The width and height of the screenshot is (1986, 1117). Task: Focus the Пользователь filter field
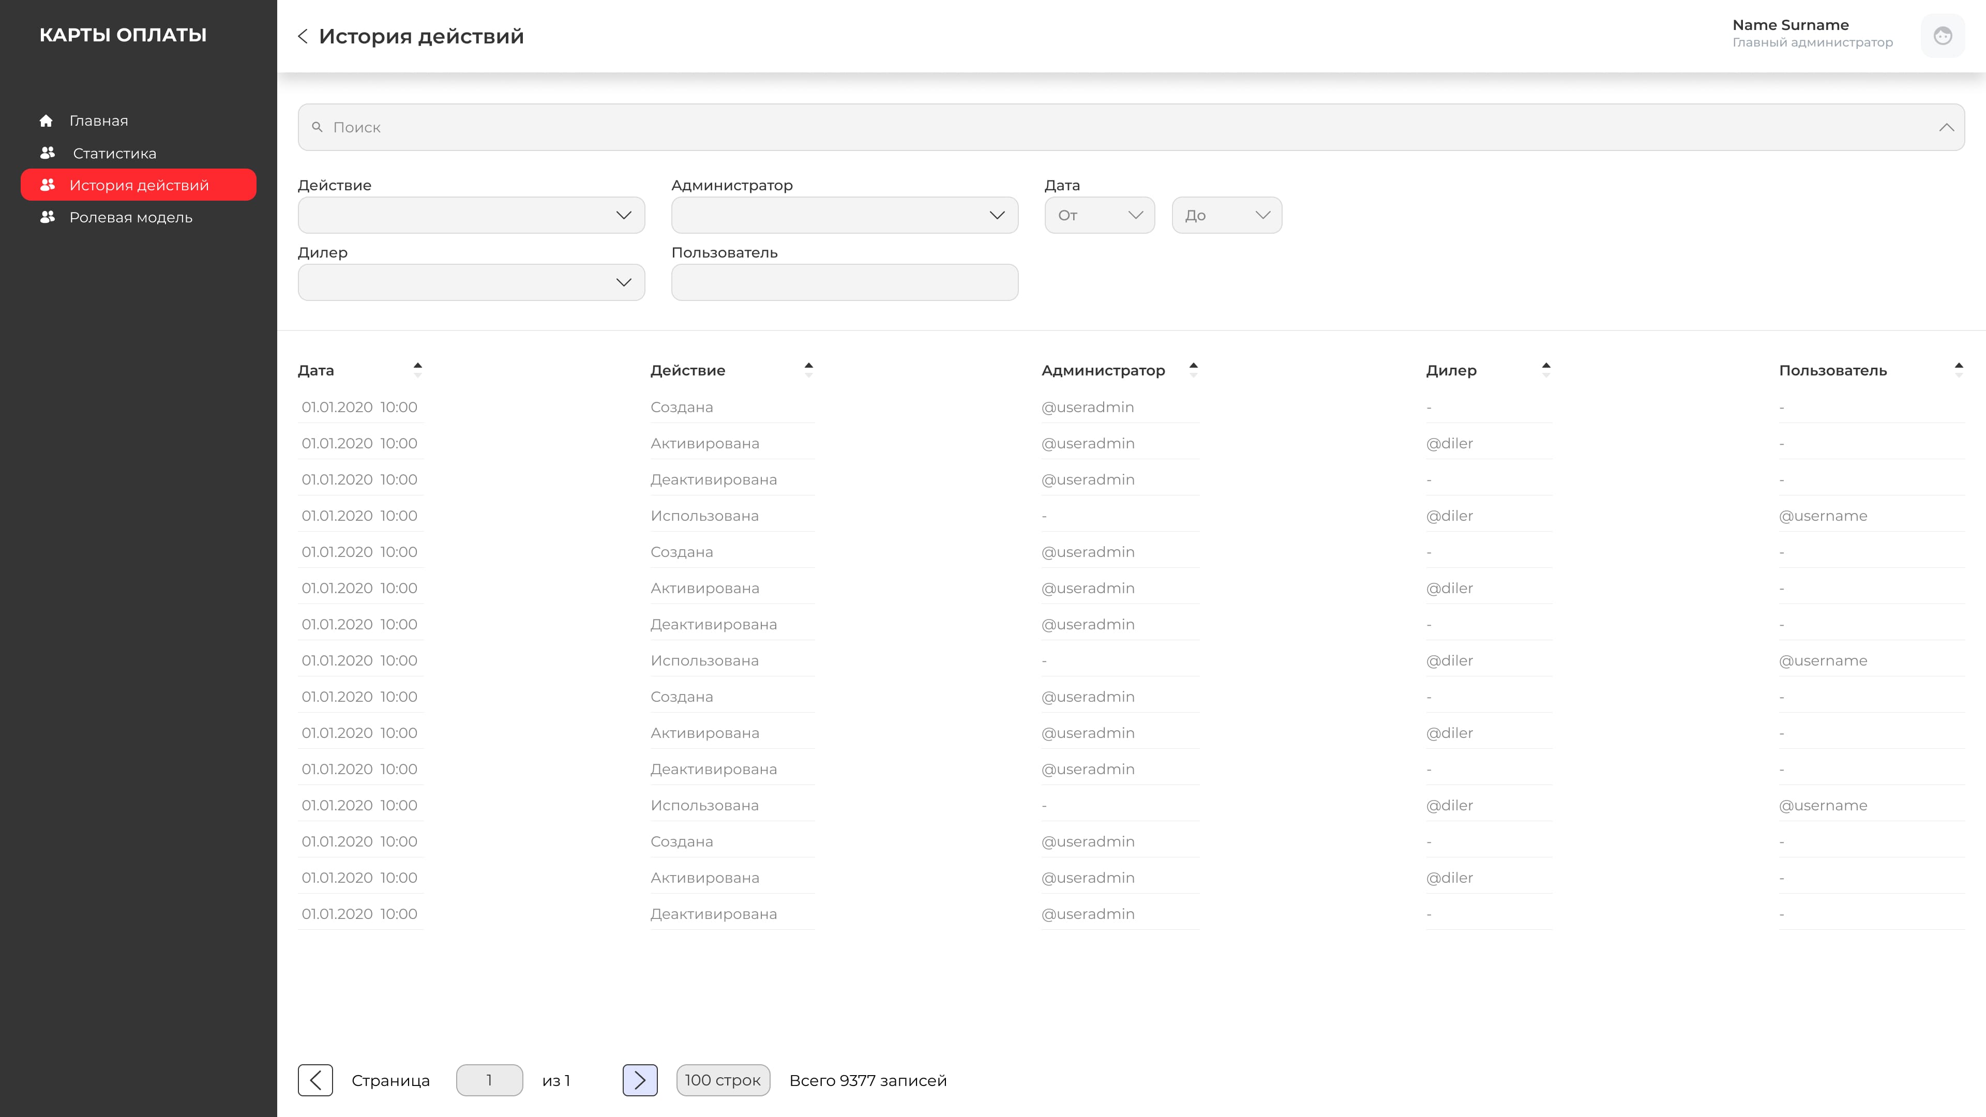pyautogui.click(x=845, y=282)
